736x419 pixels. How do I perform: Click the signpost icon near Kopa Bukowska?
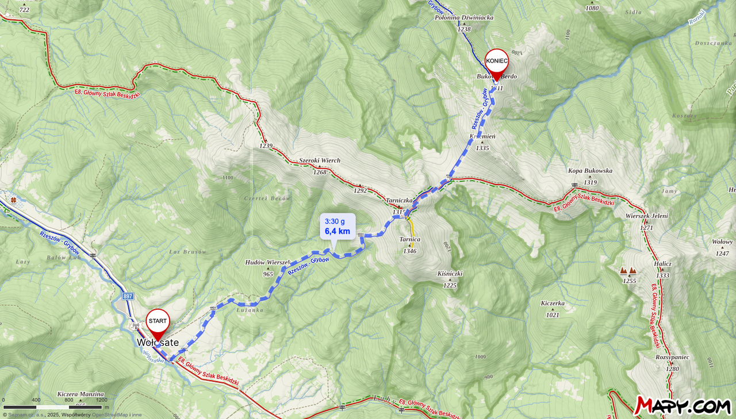click(x=574, y=184)
